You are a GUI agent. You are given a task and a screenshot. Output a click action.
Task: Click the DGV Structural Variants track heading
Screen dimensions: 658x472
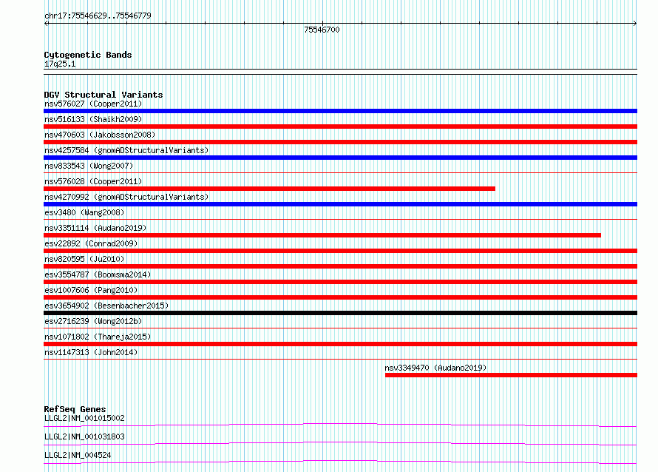click(x=104, y=95)
